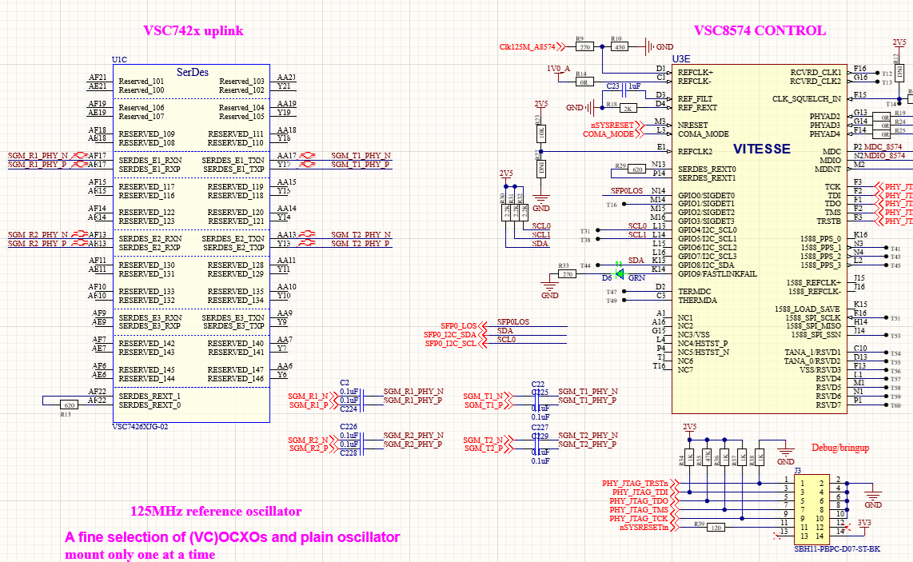Click the 'Debug/bringup' label
The height and width of the screenshot is (562, 913).
(x=840, y=447)
